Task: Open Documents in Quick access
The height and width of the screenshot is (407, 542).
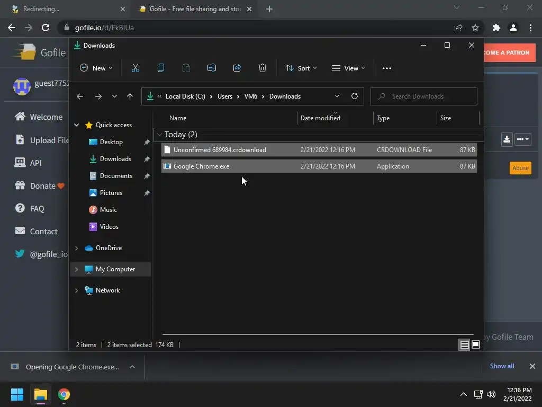Action: tap(116, 176)
